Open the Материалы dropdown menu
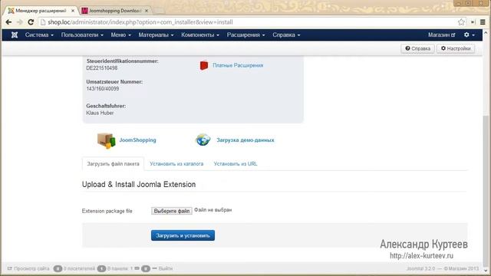The width and height of the screenshot is (491, 276). (156, 34)
